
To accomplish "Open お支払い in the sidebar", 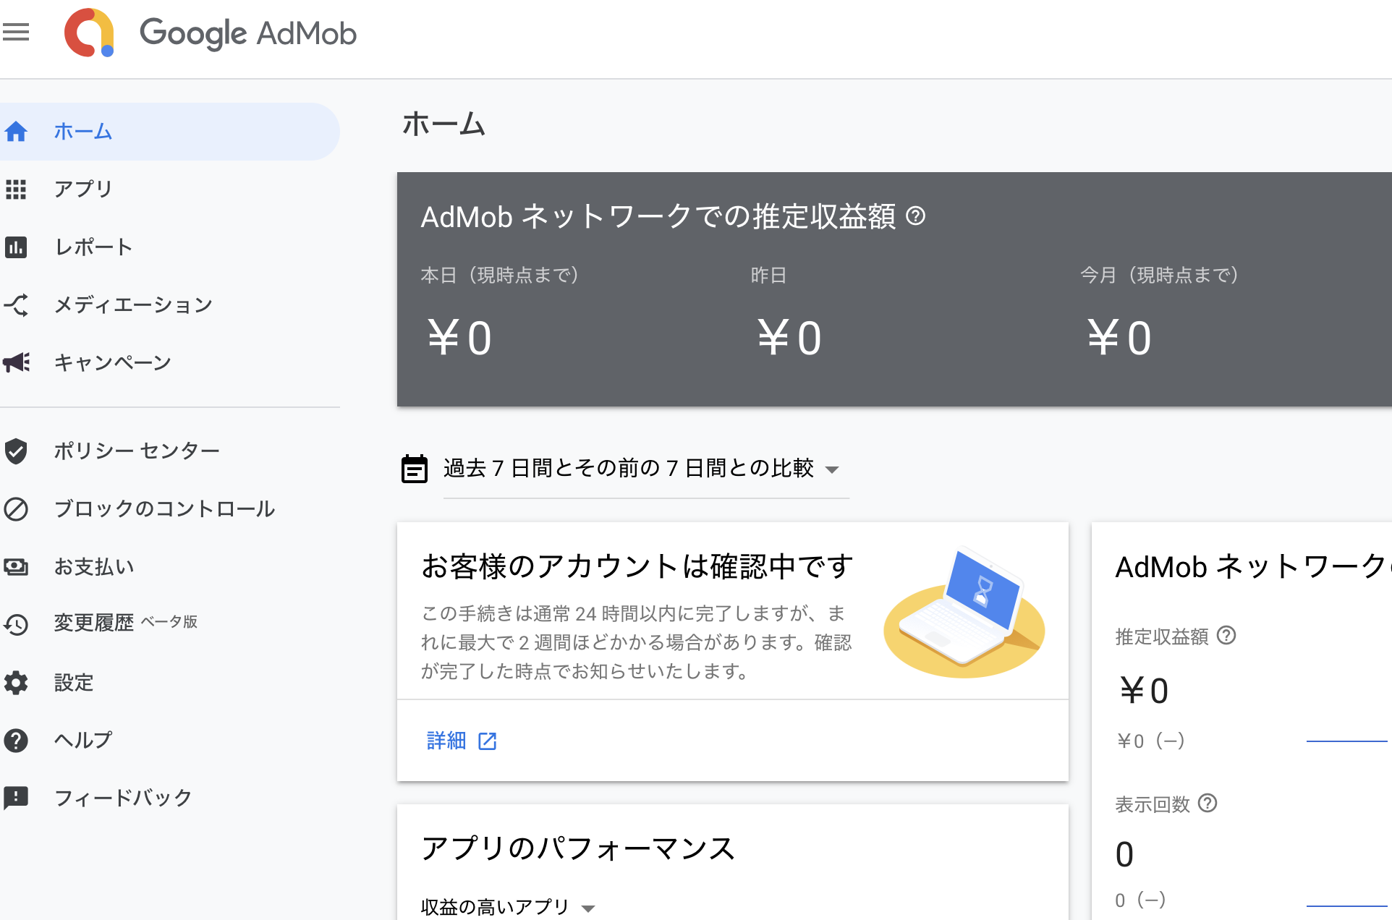I will click(94, 566).
